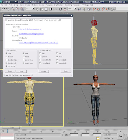
Task: Click the Select button in avatar dialog
Action: point(10,71)
